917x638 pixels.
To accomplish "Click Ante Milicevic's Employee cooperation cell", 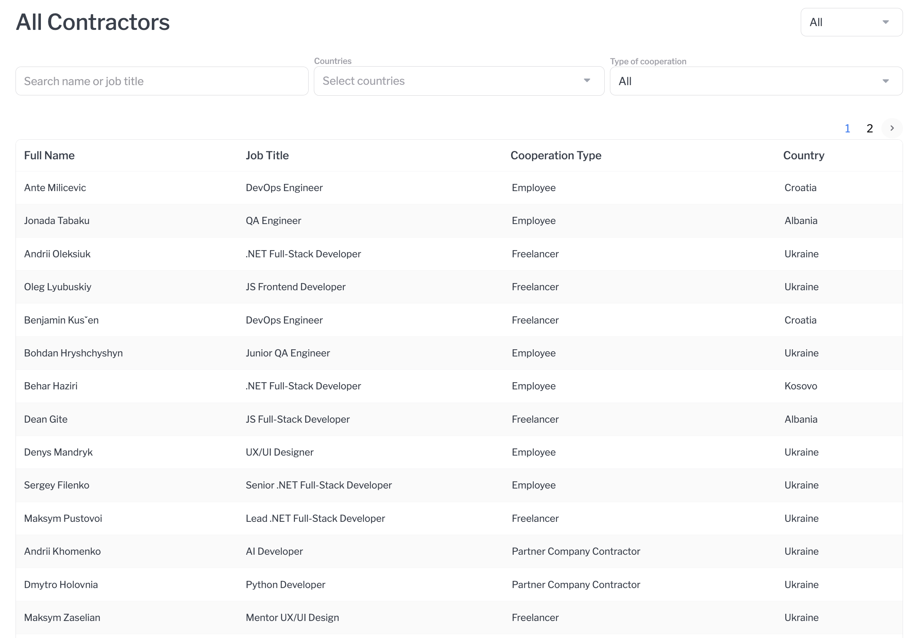I will coord(533,188).
